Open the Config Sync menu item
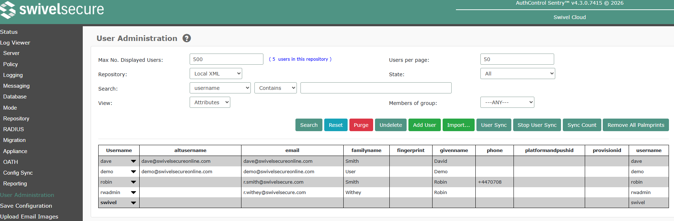The height and width of the screenshot is (221, 674). click(x=18, y=173)
